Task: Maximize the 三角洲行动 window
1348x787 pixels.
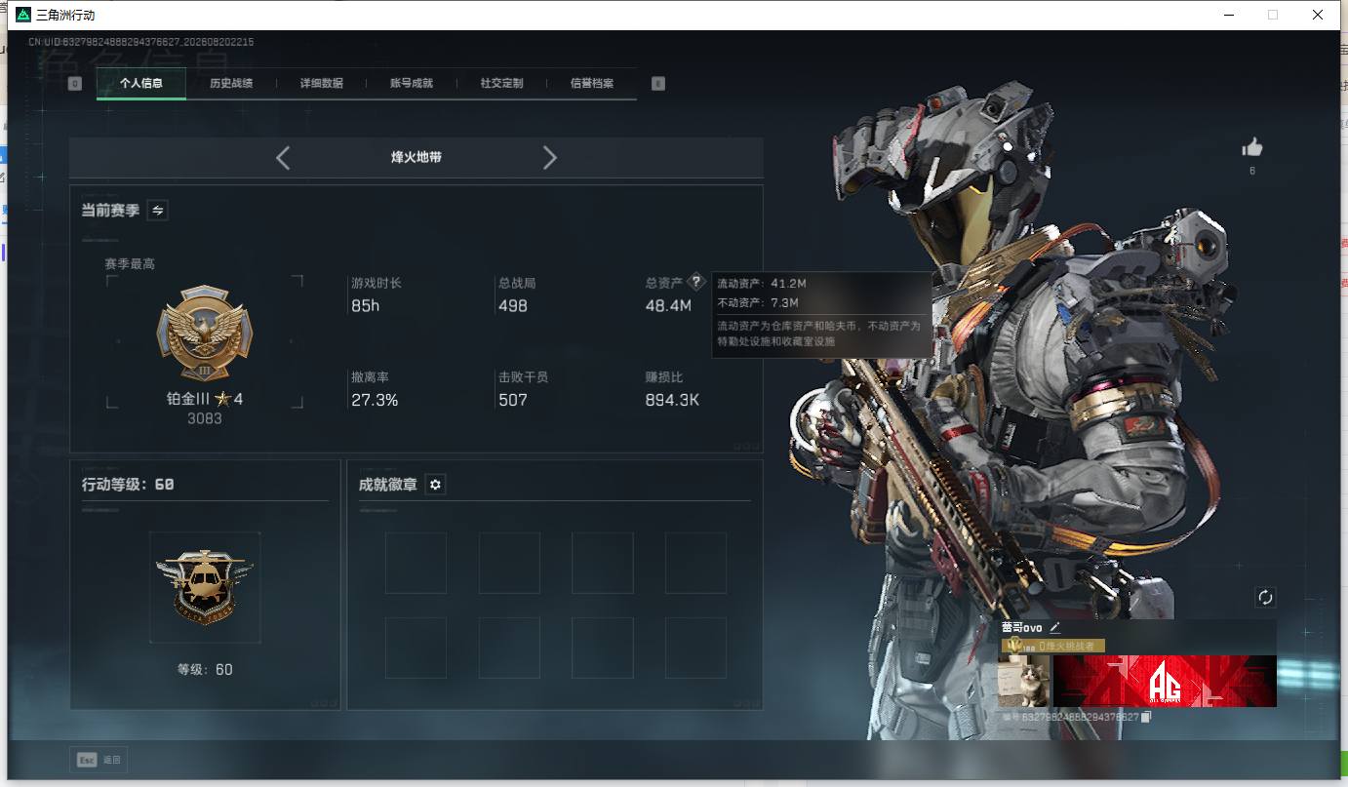Action: point(1273,15)
